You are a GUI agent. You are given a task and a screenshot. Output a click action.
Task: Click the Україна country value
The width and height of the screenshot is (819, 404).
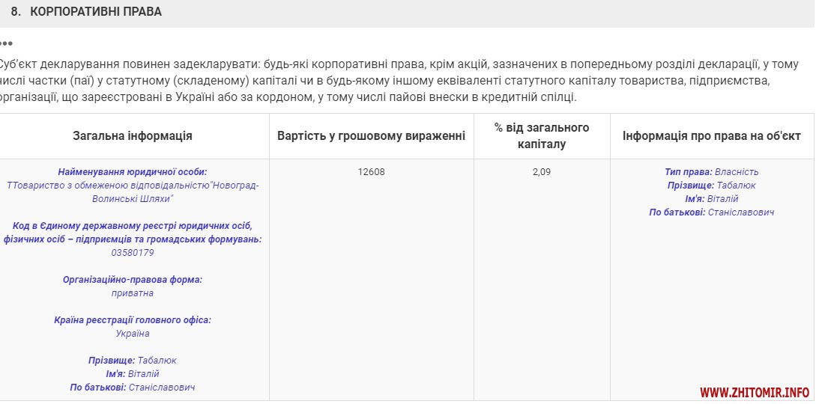[x=133, y=334]
